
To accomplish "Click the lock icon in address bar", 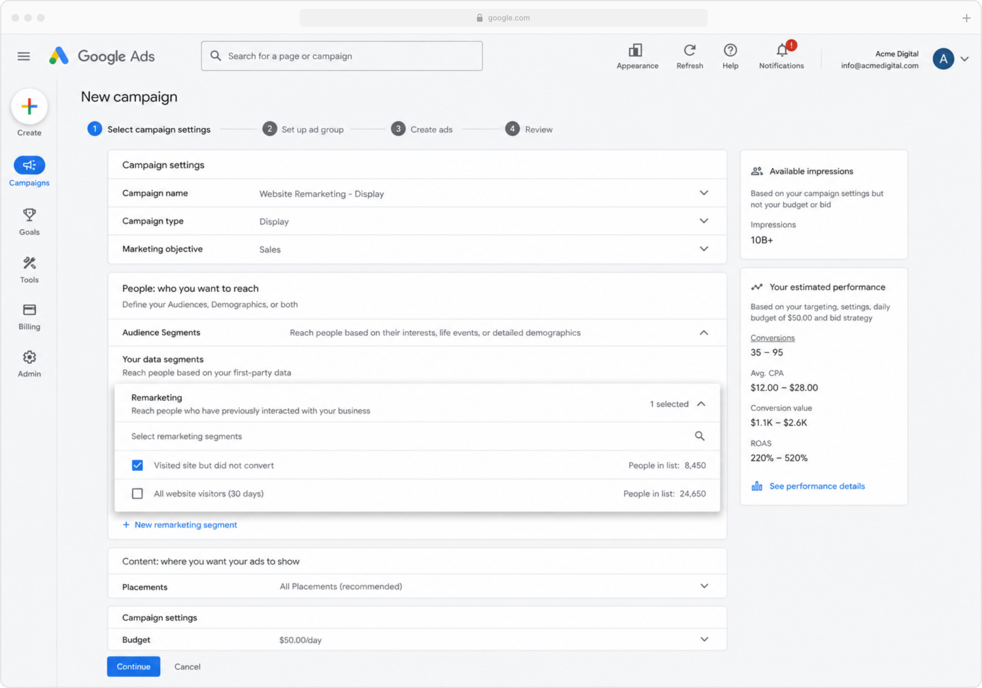I will (x=479, y=18).
